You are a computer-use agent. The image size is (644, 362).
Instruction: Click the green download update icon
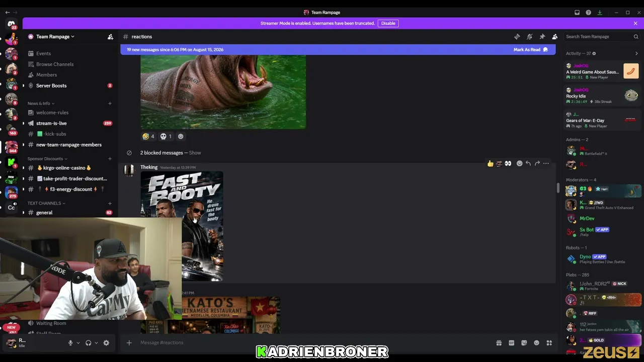coord(600,13)
